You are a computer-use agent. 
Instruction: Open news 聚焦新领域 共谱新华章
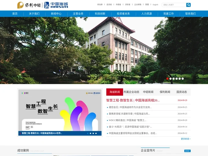(129, 114)
